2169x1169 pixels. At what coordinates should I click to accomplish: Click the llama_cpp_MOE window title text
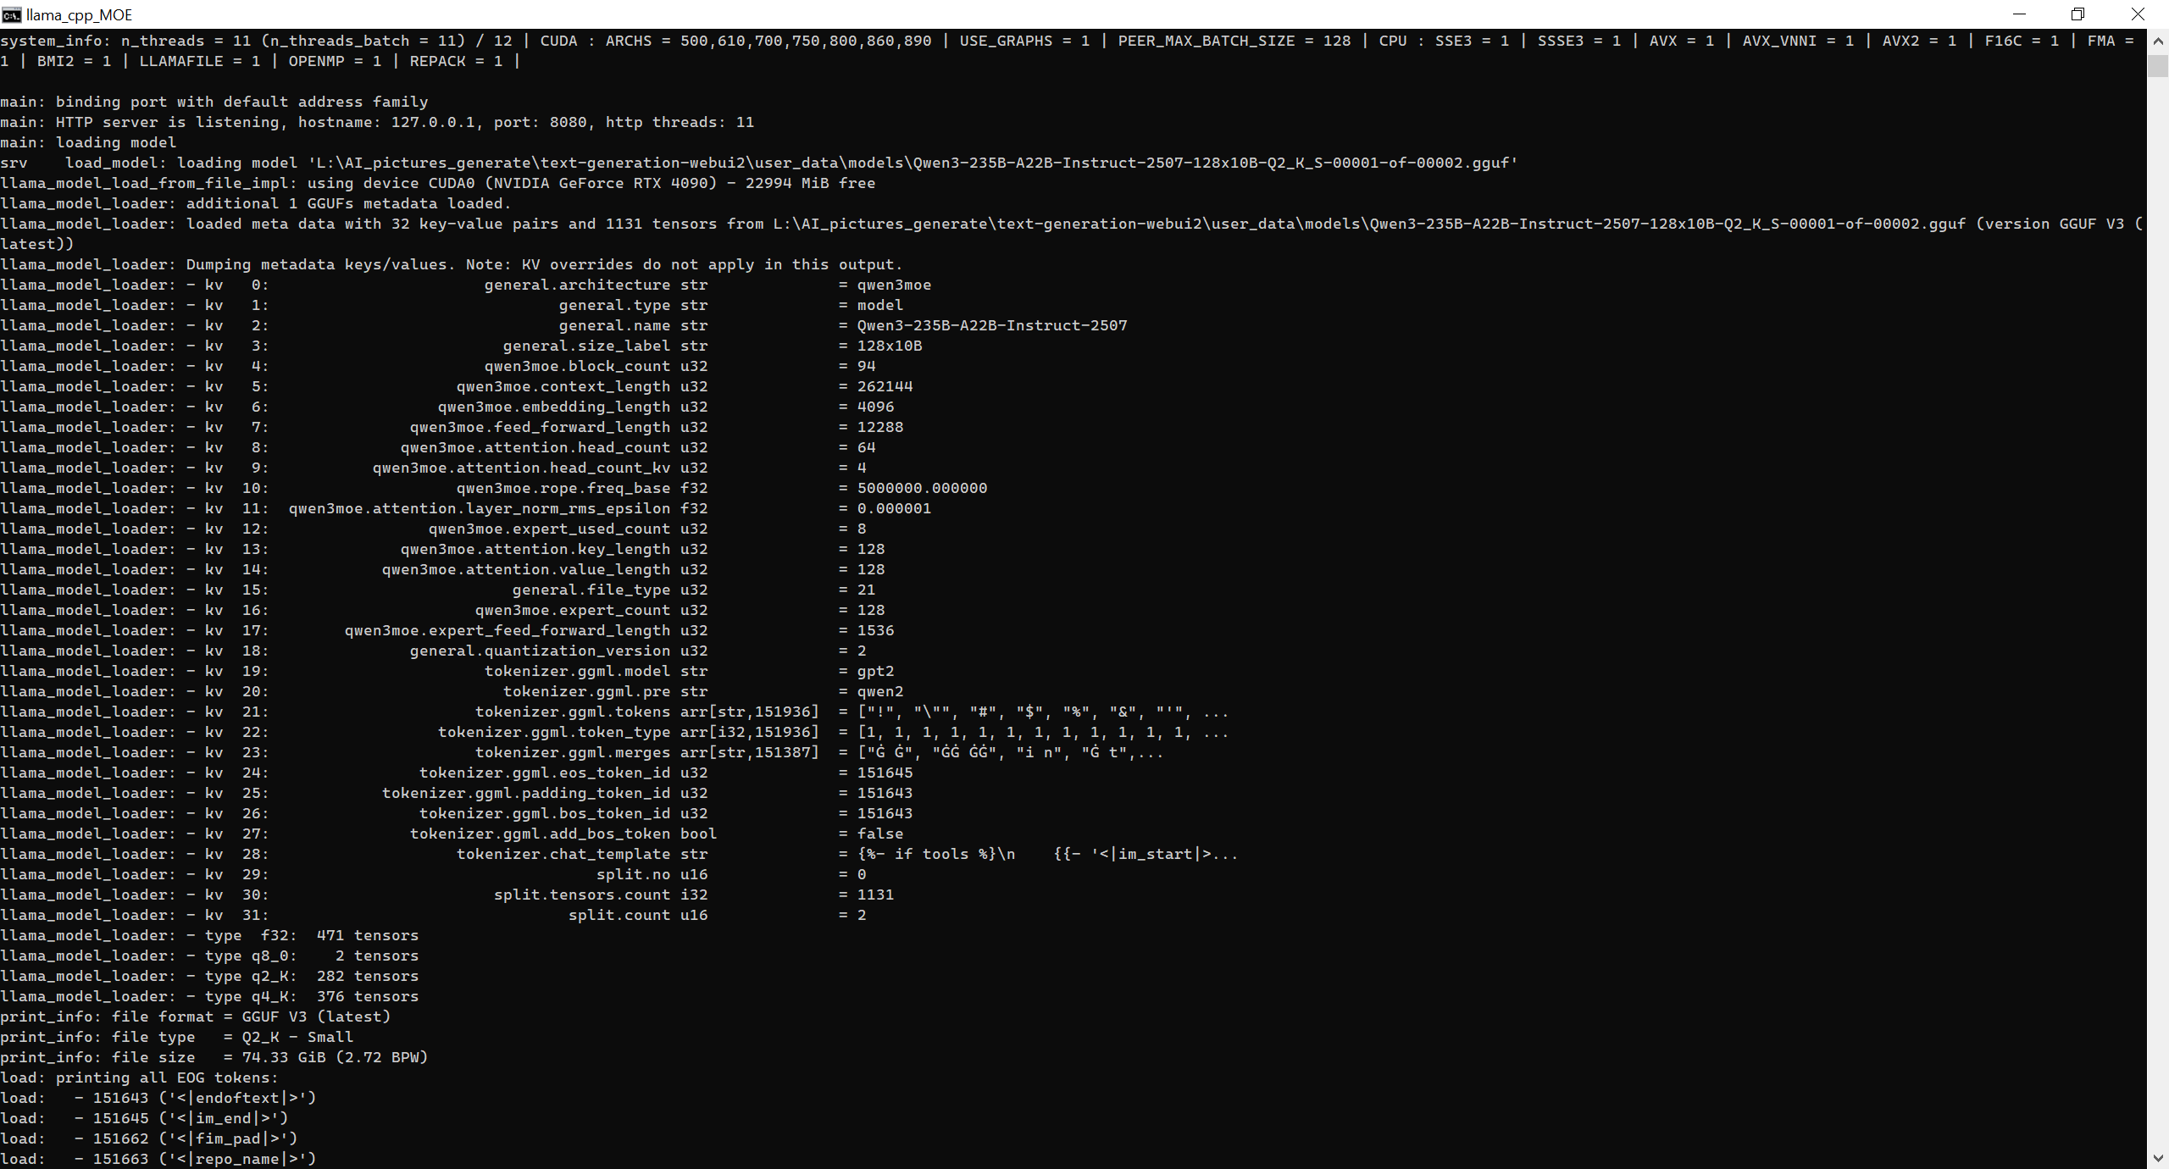(79, 14)
